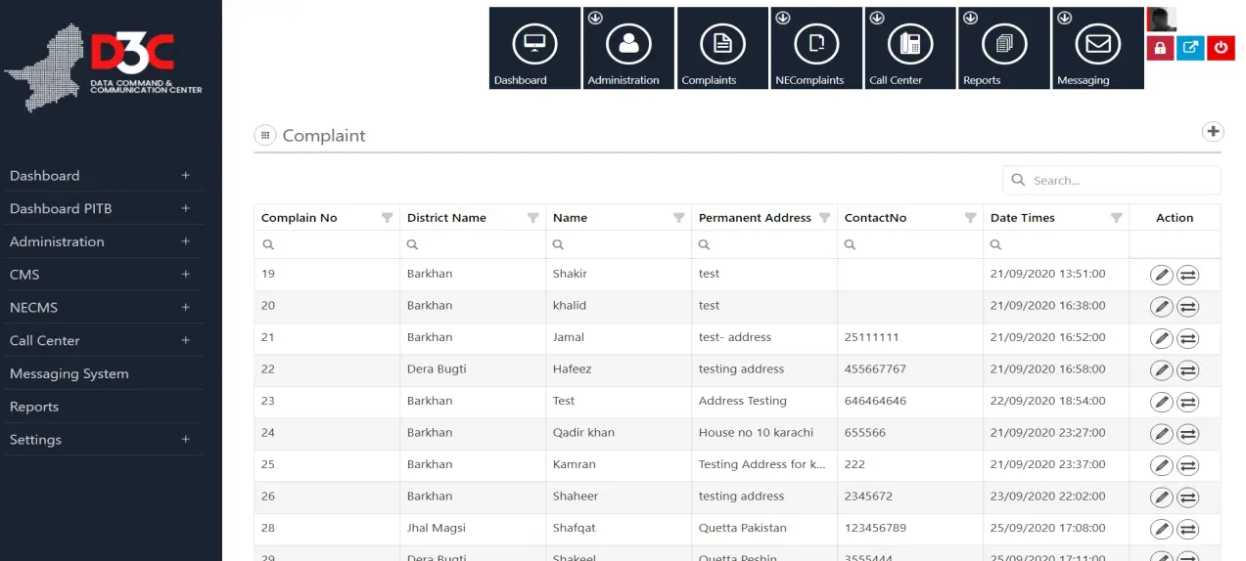Open filter icon on District Name column
Viewport: 1246px width, 561px height.
[x=532, y=218]
